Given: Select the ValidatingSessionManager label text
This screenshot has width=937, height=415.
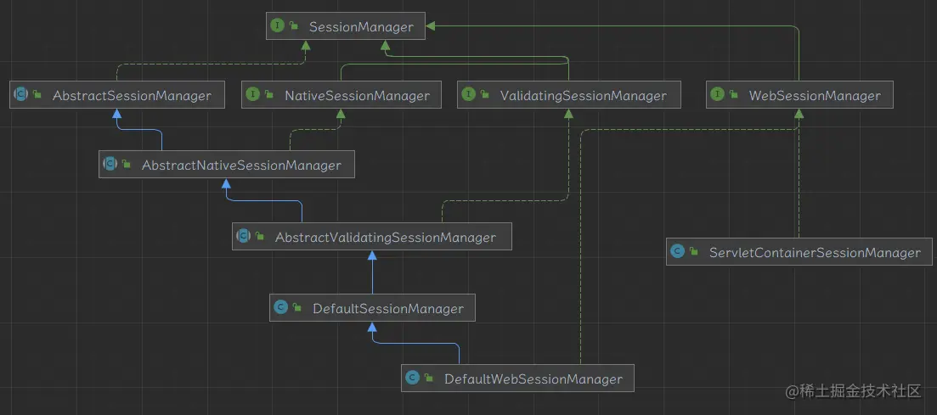Looking at the screenshot, I should point(584,96).
